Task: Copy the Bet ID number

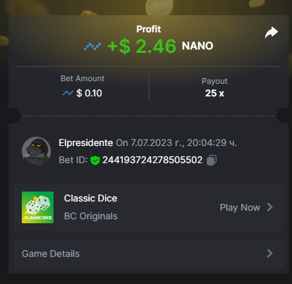Action: click(x=211, y=160)
